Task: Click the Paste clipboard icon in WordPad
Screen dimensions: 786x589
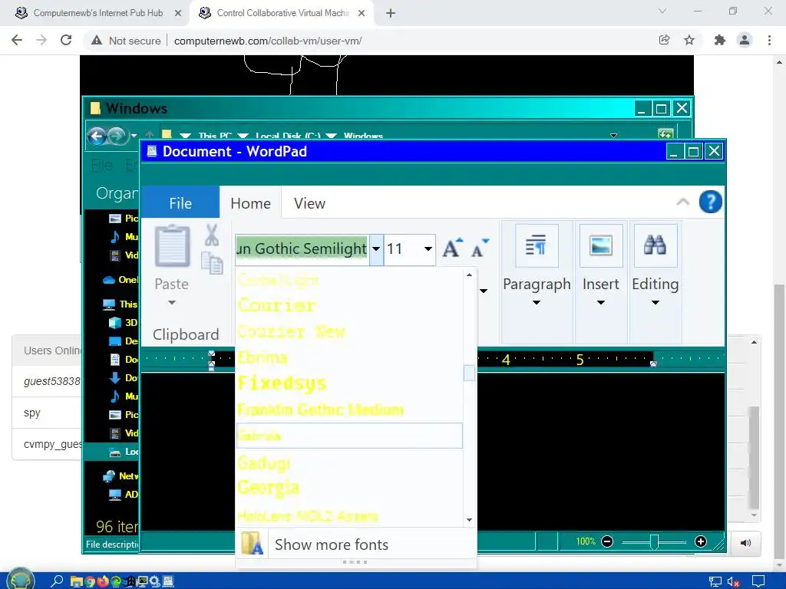Action: [x=173, y=246]
